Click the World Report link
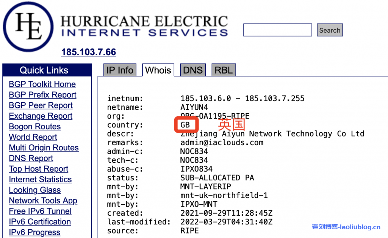388x238 pixels. point(33,137)
